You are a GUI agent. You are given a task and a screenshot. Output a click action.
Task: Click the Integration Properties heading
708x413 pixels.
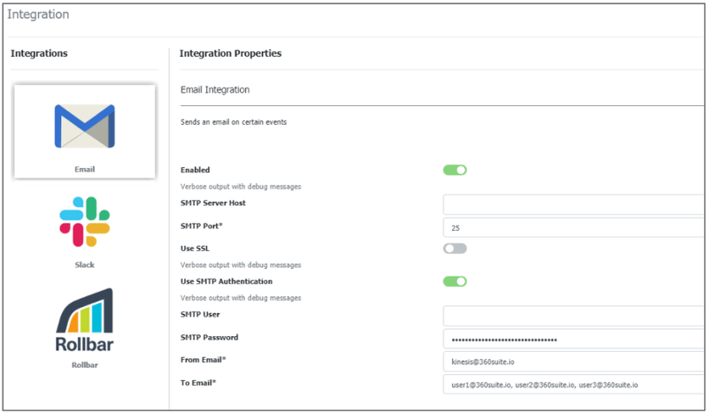coord(230,53)
